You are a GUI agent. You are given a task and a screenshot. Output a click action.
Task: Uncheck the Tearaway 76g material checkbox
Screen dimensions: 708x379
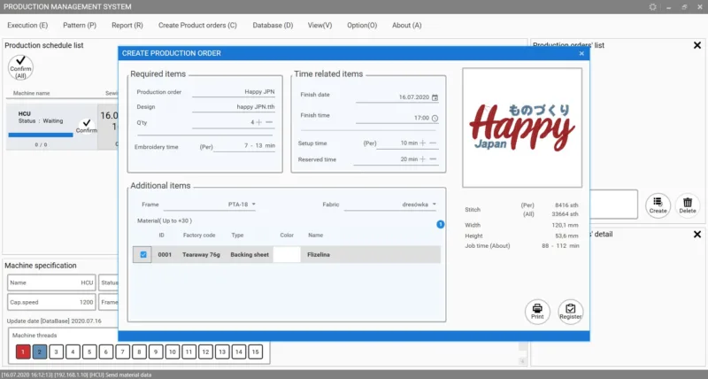point(143,254)
